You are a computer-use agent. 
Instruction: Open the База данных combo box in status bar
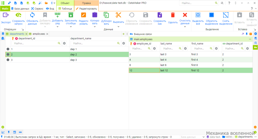point(193,137)
